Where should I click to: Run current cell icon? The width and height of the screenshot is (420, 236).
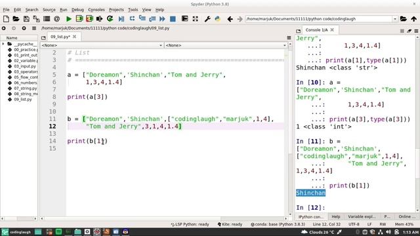coord(79,19)
